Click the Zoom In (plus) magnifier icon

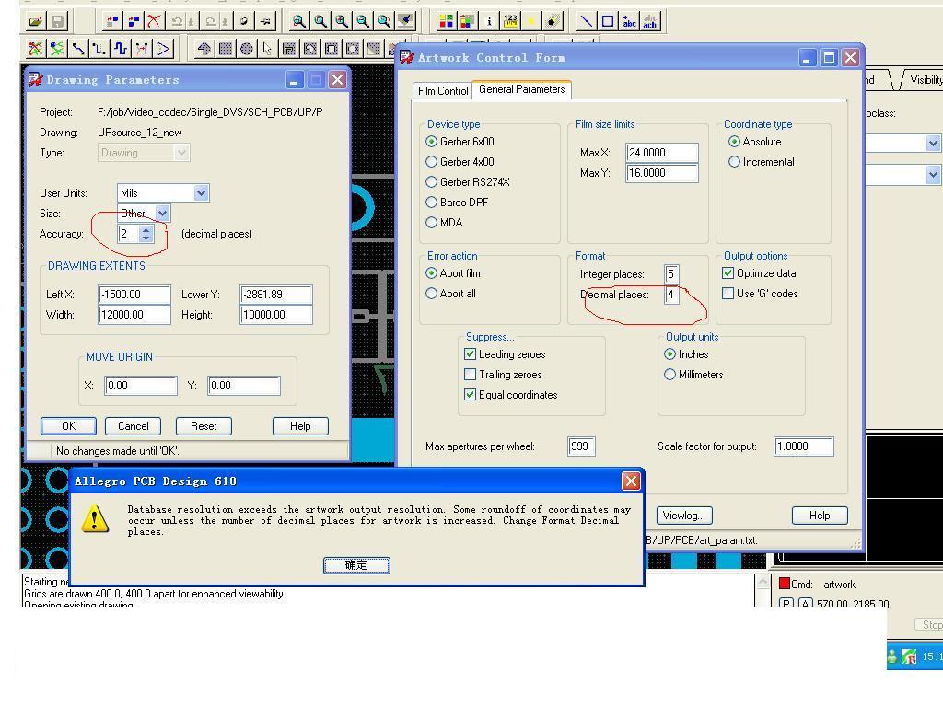click(341, 22)
